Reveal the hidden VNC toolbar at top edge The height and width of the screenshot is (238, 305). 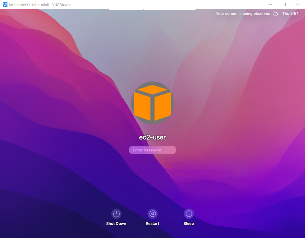coord(152,10)
